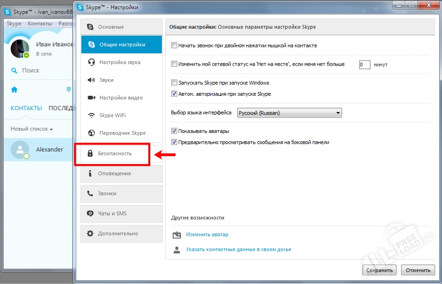Click the avatar icon beside Изменить аватар
This screenshot has width=442, height=284.
176,235
